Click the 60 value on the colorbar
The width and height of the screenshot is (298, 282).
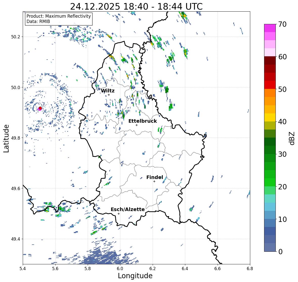(282, 57)
